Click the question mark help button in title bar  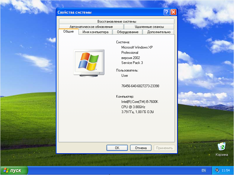pyautogui.click(x=167, y=12)
